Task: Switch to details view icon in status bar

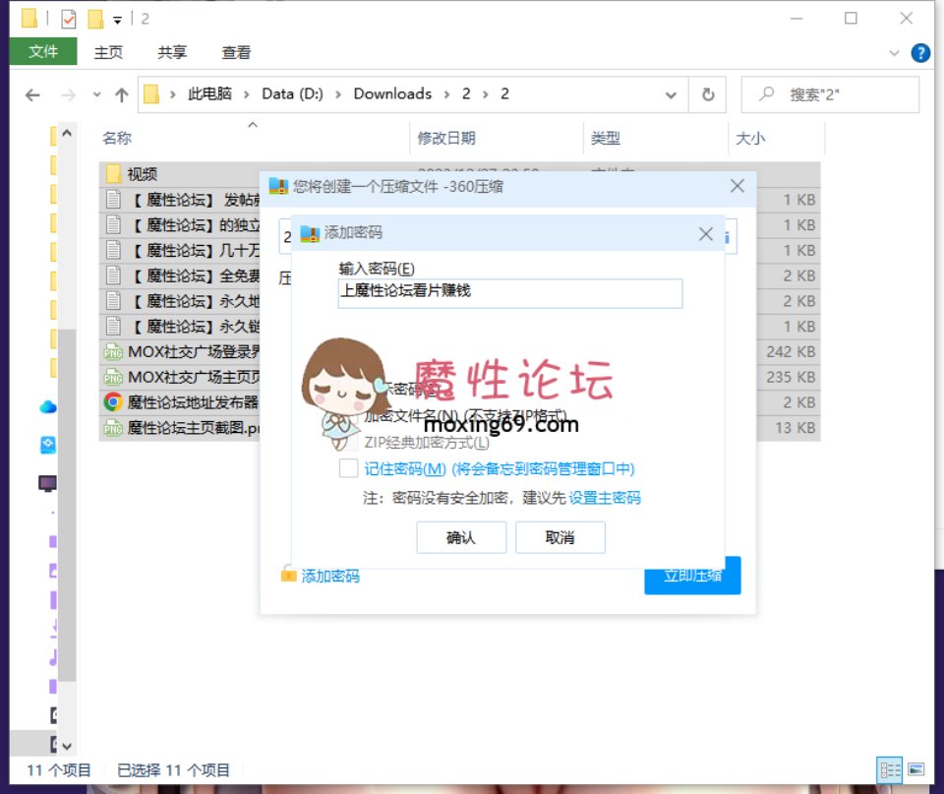Action: (x=889, y=770)
